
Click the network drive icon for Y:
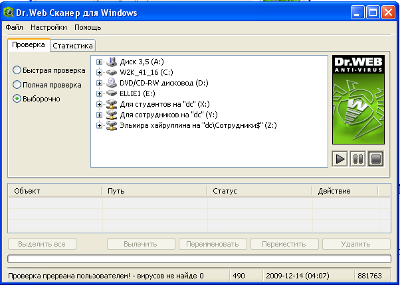[112, 115]
